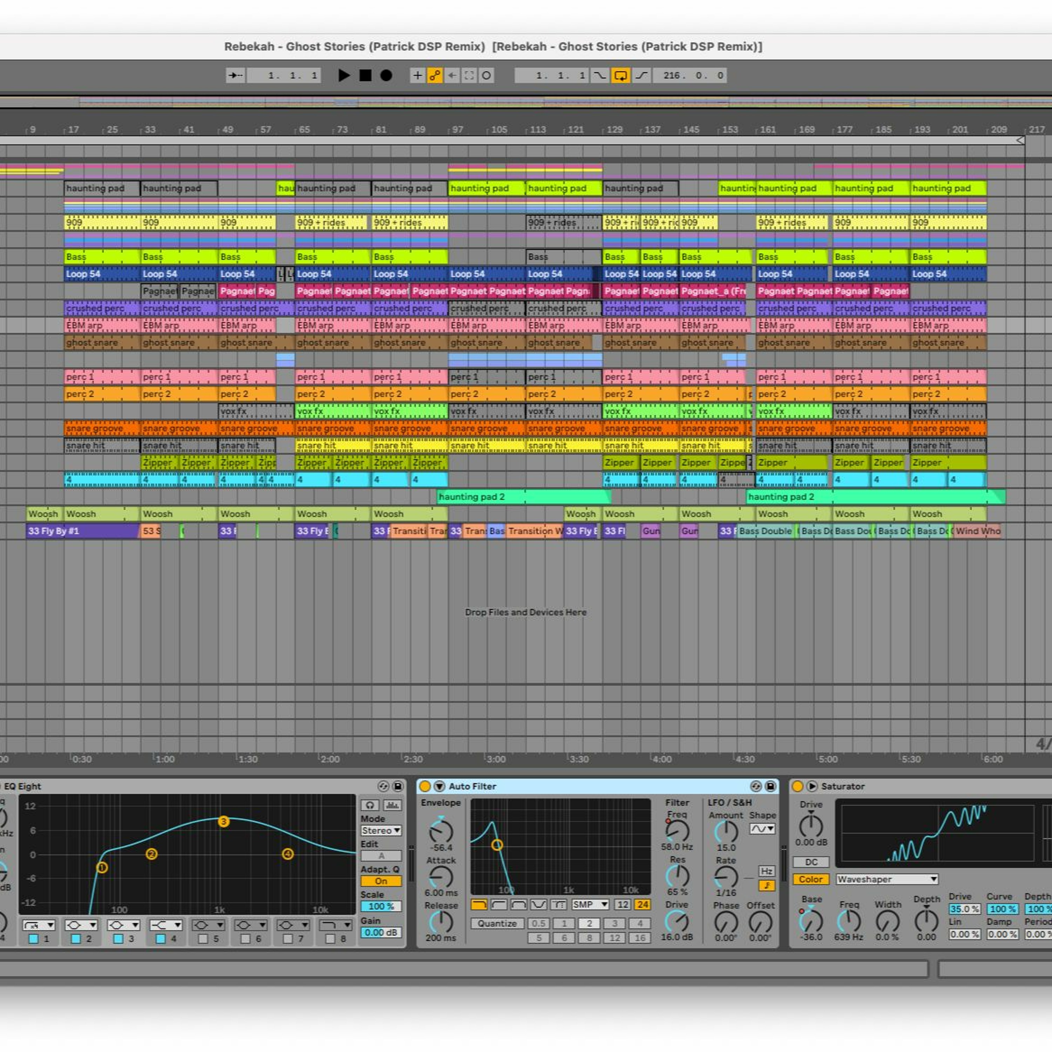This screenshot has height=1052, width=1052.
Task: Select 12 dB filter slope option
Action: click(622, 904)
